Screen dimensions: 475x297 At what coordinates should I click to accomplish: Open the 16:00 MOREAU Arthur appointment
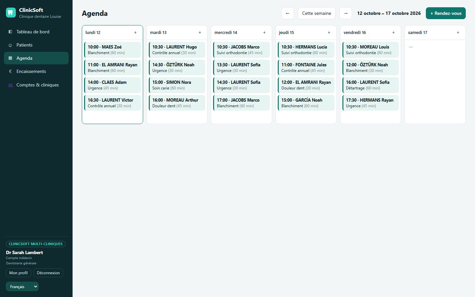(x=177, y=103)
